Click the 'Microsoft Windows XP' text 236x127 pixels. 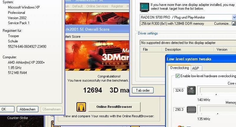click(24, 7)
